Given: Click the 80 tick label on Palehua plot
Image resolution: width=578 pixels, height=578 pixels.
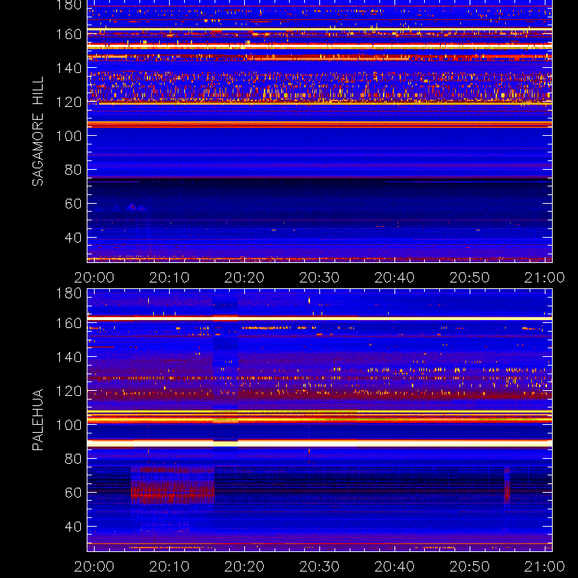Looking at the screenshot, I should pyautogui.click(x=73, y=459).
